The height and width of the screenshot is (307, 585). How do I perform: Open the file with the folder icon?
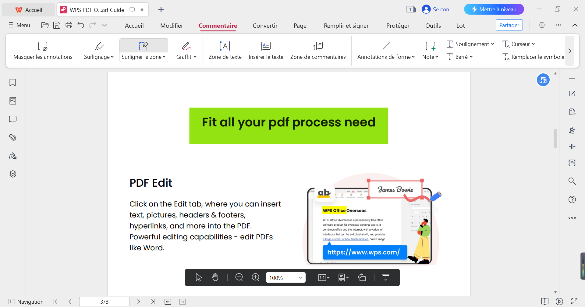click(45, 25)
